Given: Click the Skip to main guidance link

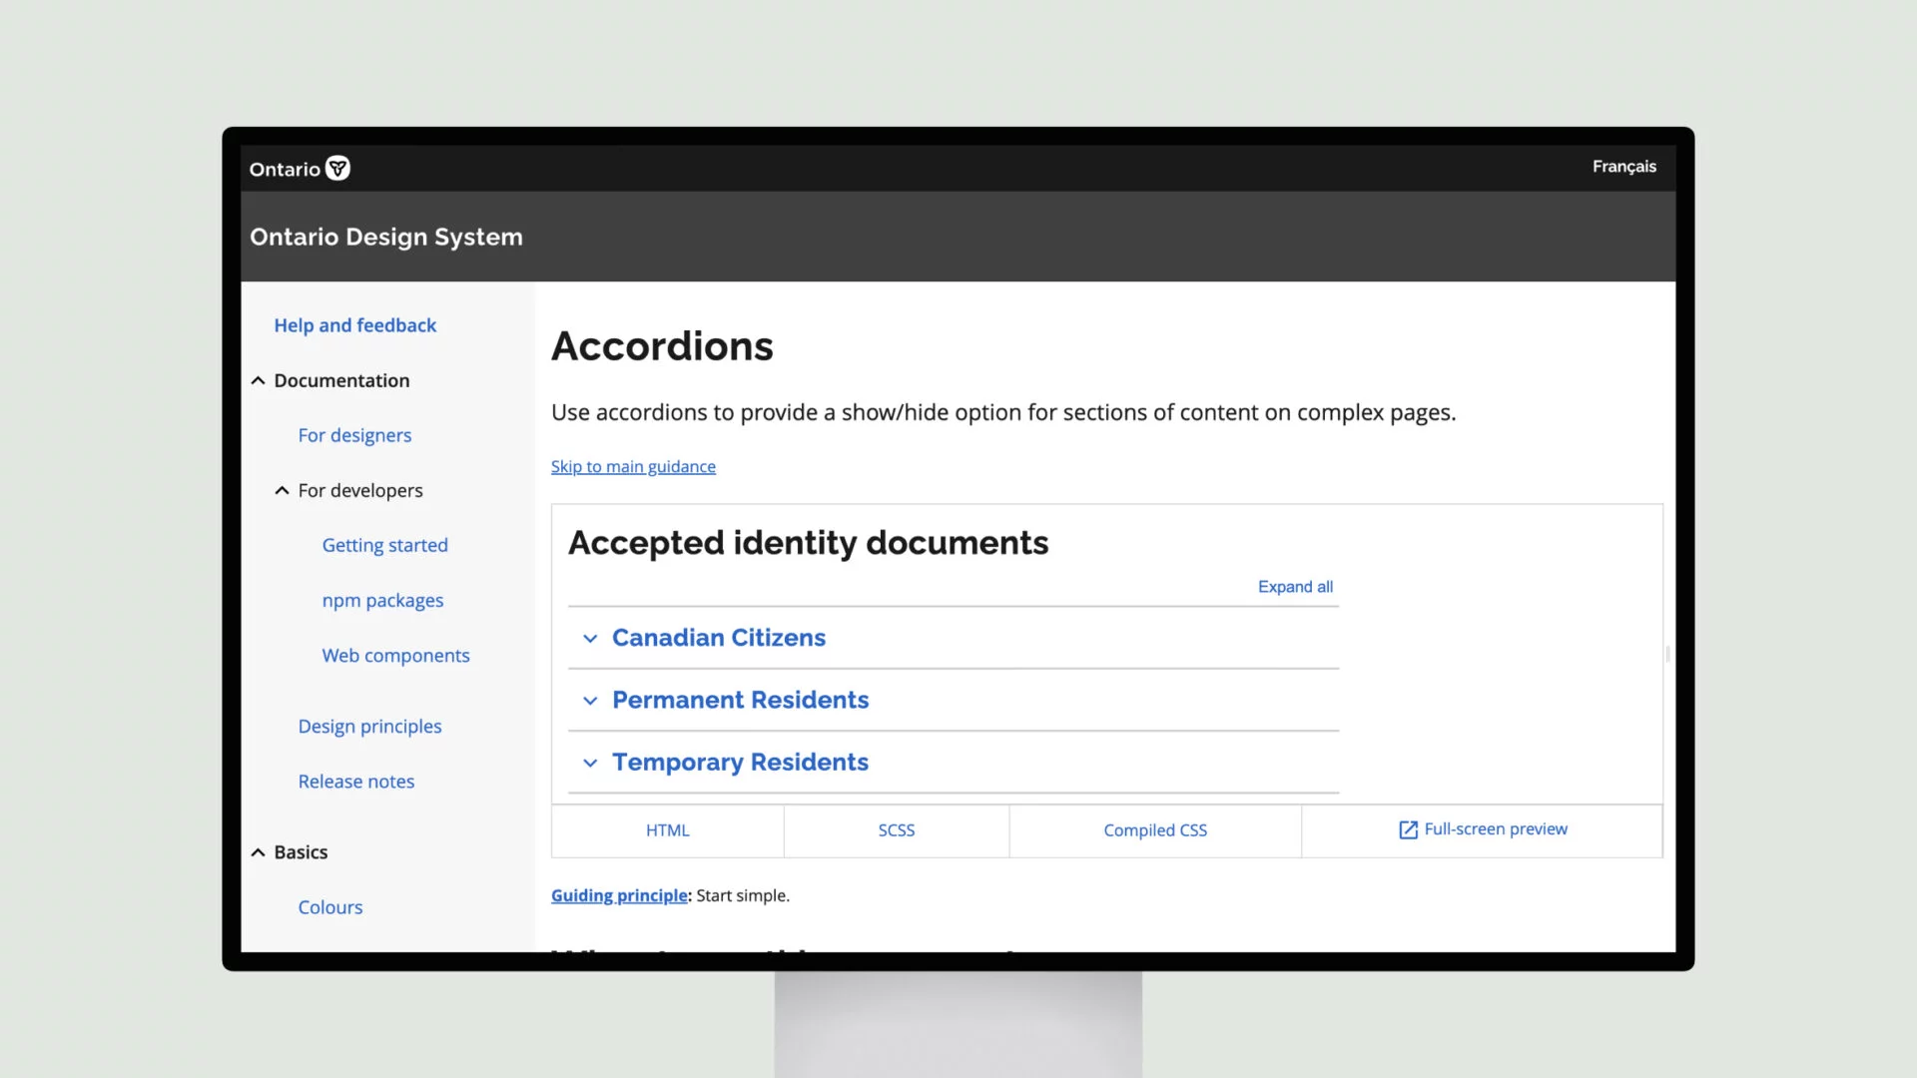Looking at the screenshot, I should tap(633, 466).
